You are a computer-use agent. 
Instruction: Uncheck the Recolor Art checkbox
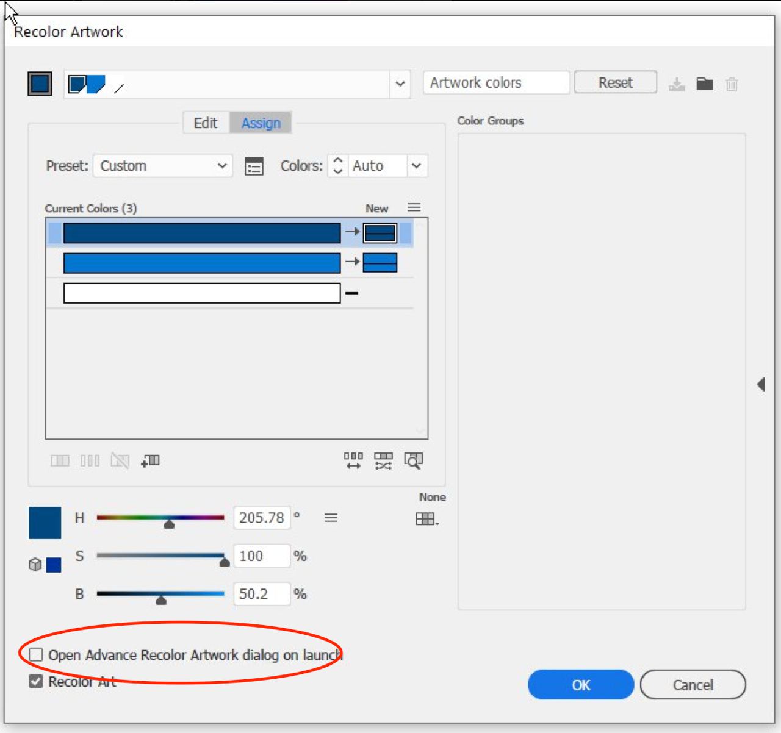click(x=36, y=681)
